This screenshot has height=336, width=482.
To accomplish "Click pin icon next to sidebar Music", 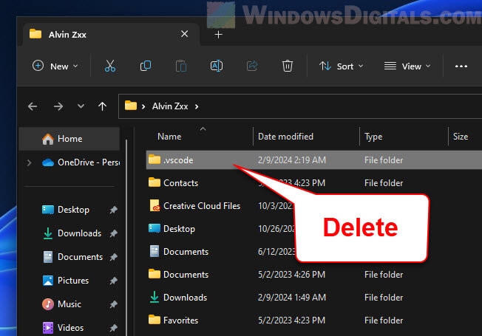I will click(x=113, y=305).
